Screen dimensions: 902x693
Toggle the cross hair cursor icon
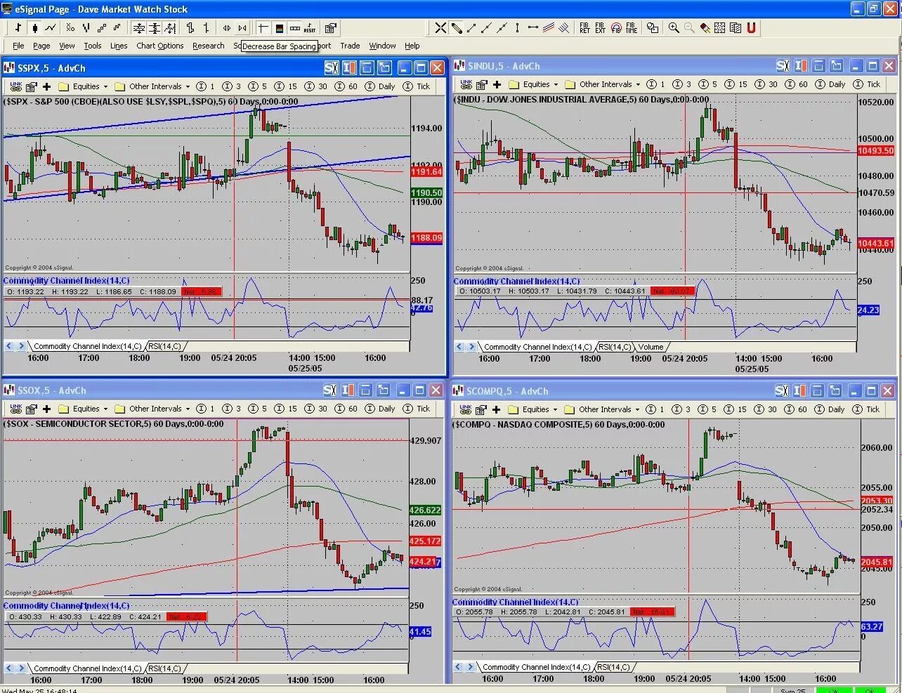(263, 28)
